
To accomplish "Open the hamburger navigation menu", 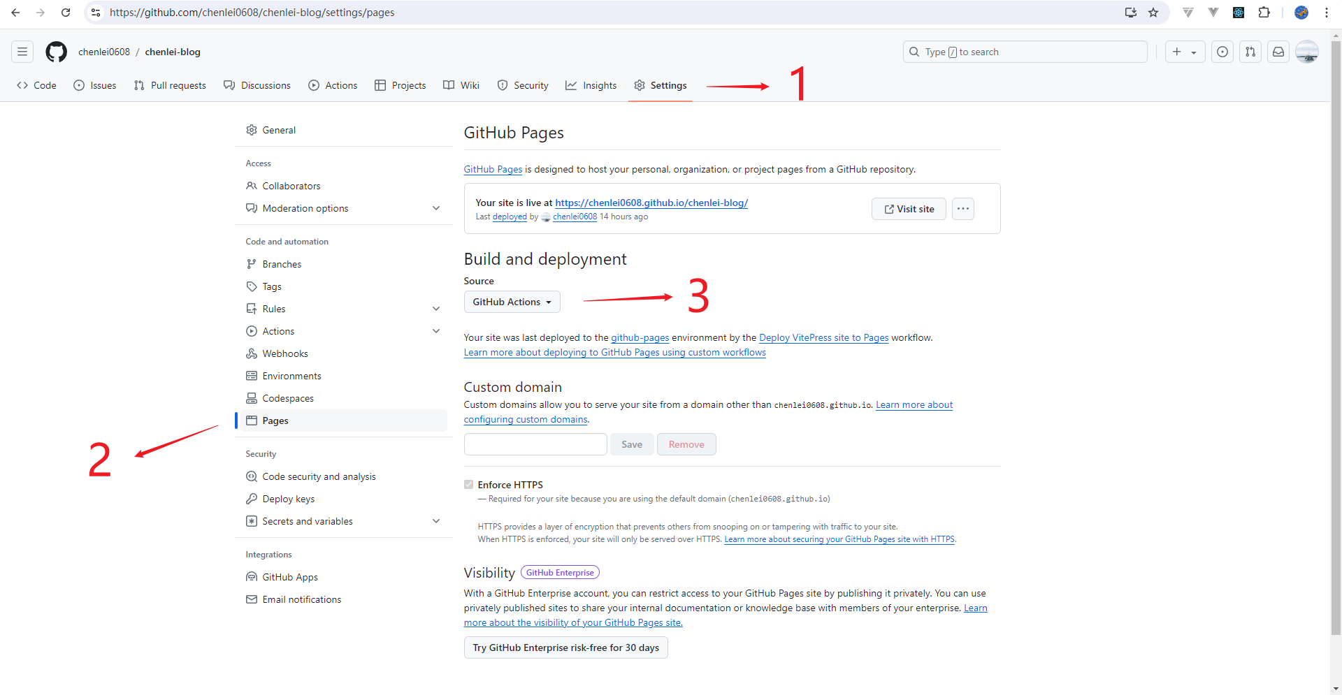I will pos(22,52).
